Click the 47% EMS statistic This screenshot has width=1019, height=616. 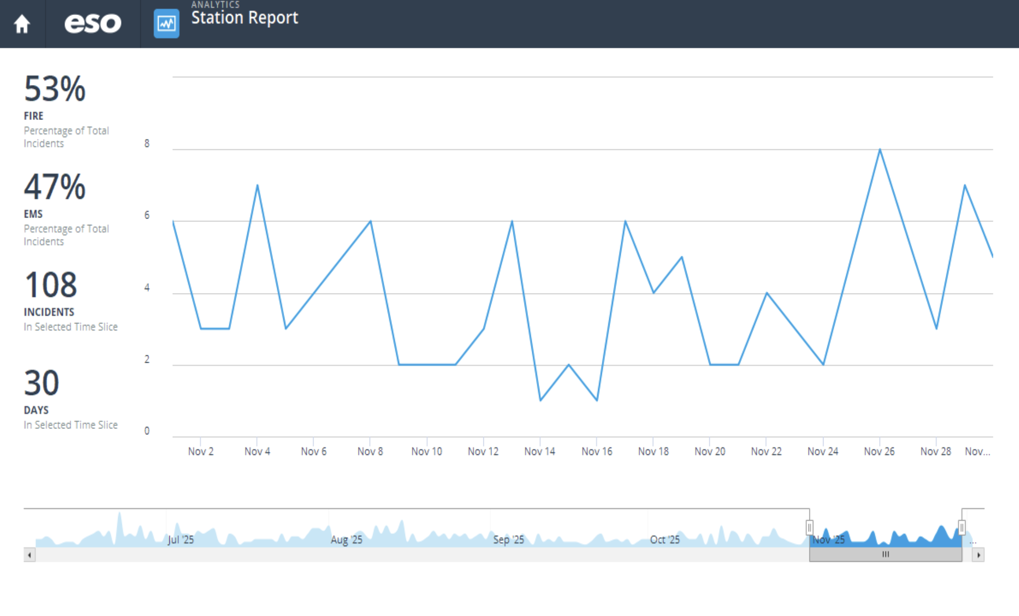pos(55,188)
